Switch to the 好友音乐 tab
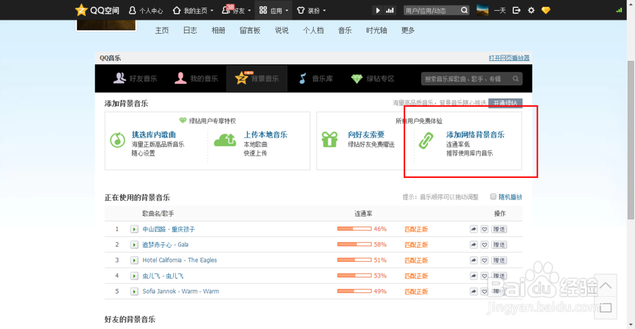 point(135,79)
